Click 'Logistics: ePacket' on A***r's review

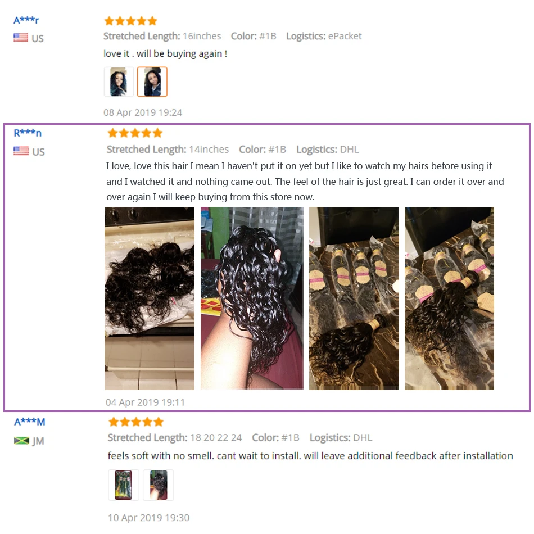[x=324, y=36]
